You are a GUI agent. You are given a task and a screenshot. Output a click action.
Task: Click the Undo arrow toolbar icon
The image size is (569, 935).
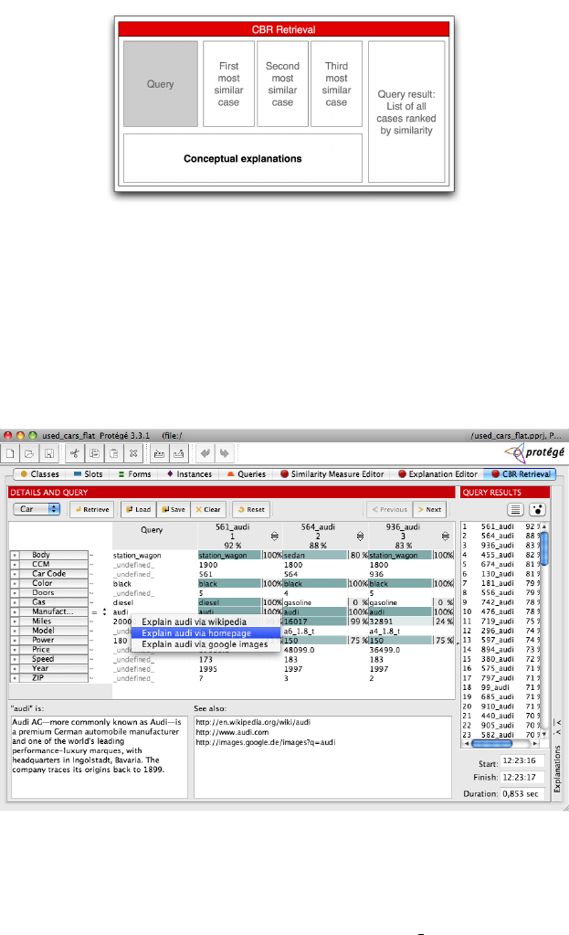point(205,453)
